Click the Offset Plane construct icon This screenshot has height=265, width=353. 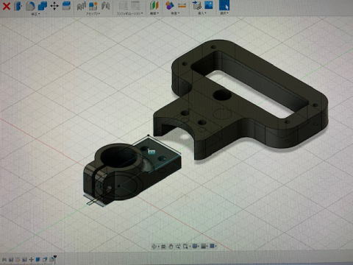(x=154, y=6)
